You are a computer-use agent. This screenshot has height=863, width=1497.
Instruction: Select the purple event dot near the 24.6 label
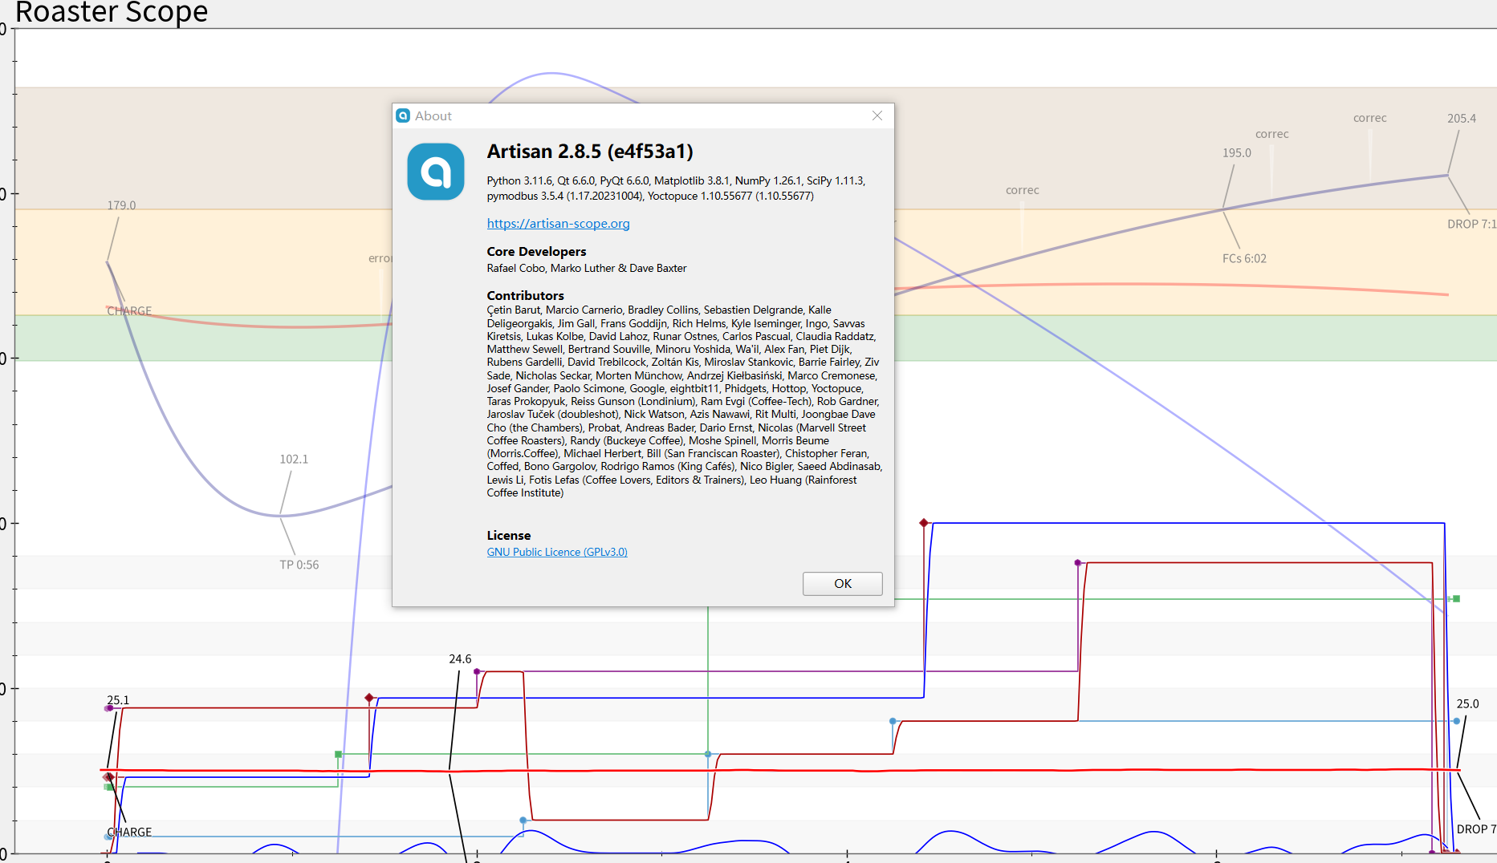(x=475, y=670)
